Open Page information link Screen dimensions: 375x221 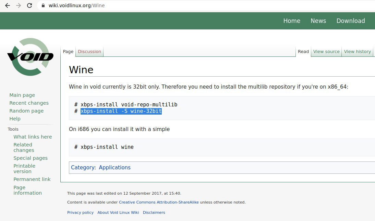[27, 190]
